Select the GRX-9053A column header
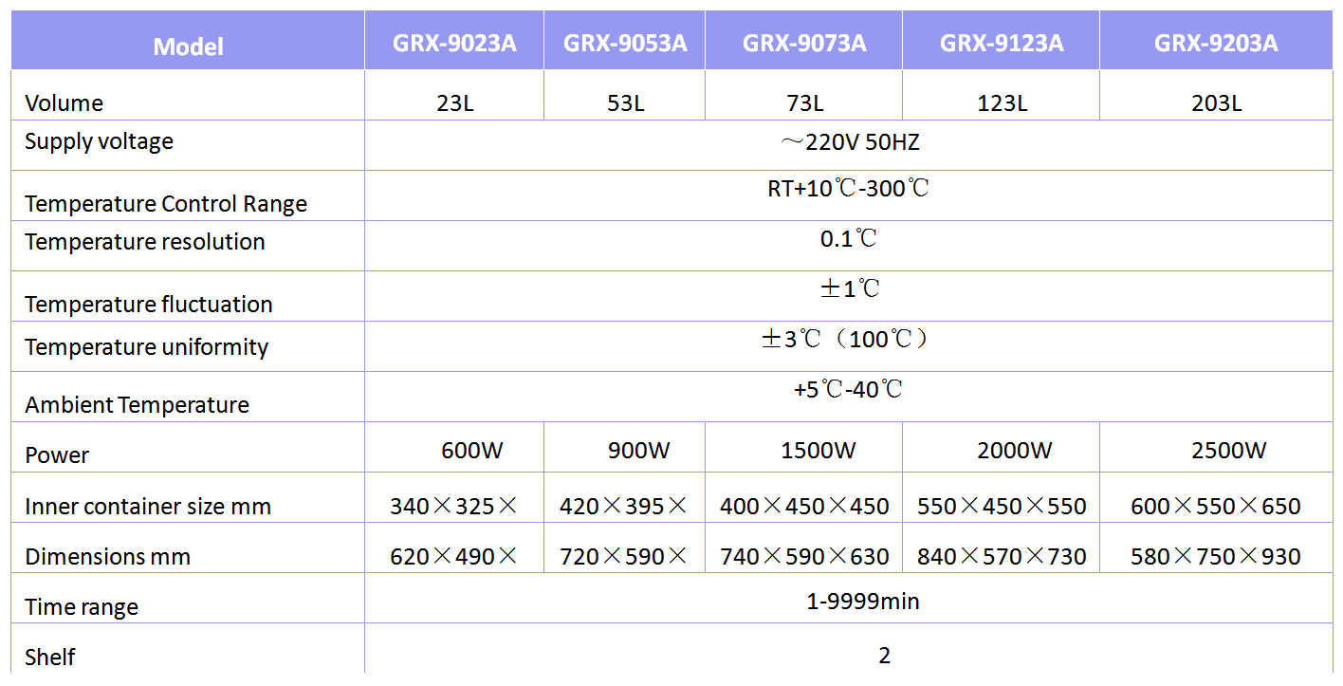This screenshot has width=1343, height=686. pos(625,43)
